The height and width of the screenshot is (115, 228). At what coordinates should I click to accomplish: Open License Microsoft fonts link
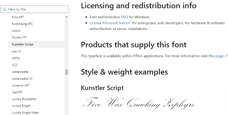(108, 23)
